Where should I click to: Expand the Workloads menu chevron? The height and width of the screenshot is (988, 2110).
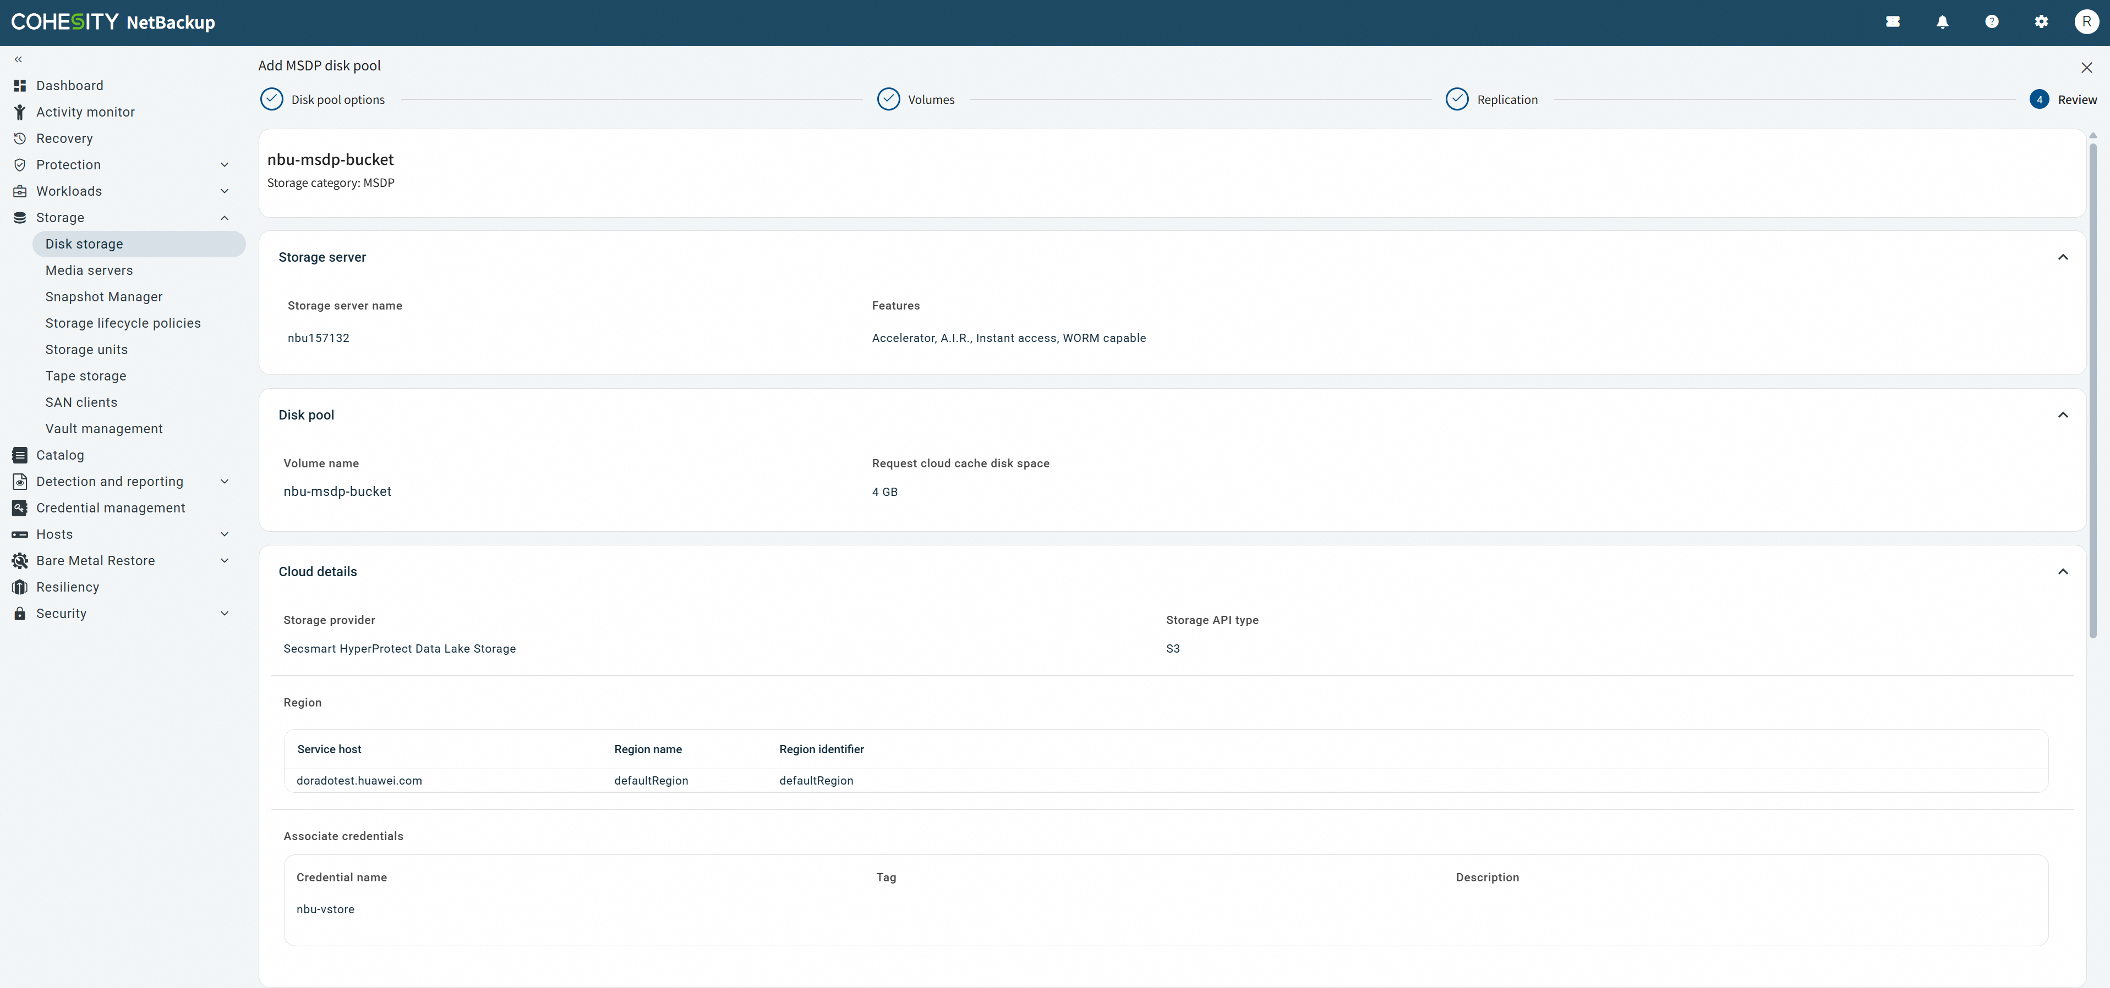pyautogui.click(x=225, y=191)
